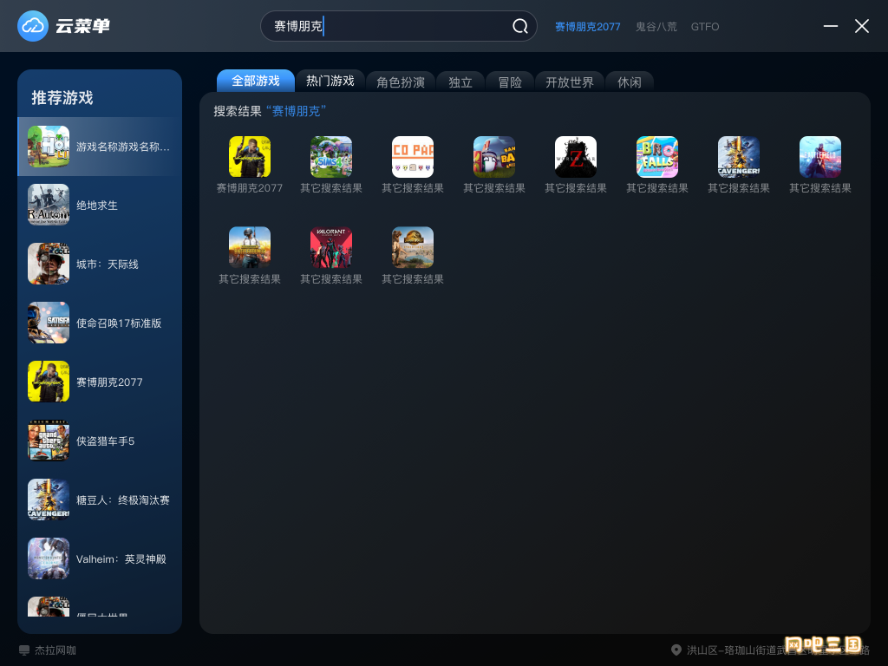Select the 绝地求生 label in recommended list
The image size is (888, 666).
97,206
